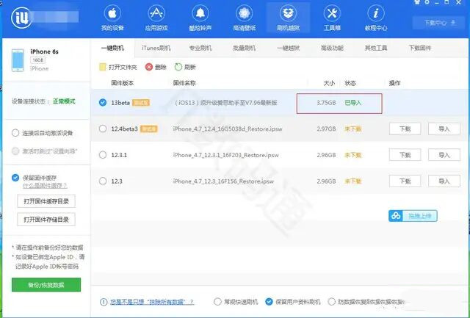Click 大小 column header

pyautogui.click(x=329, y=83)
